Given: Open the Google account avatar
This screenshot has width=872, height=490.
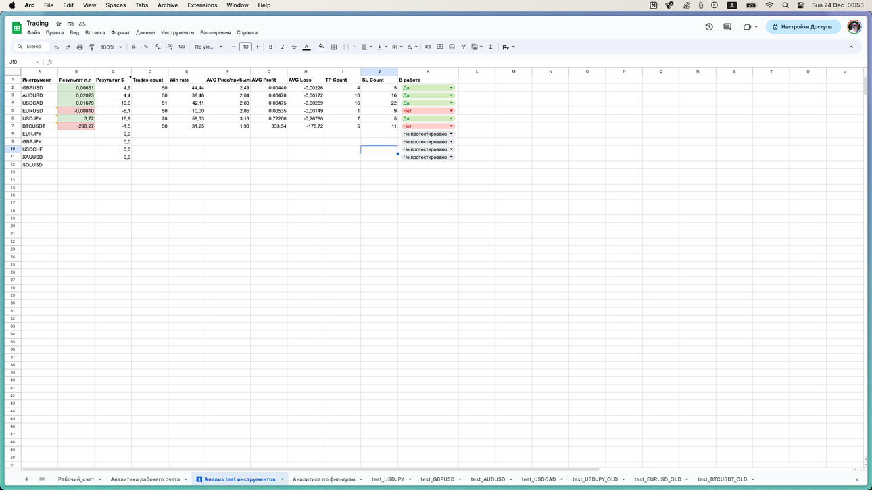Looking at the screenshot, I should 854,27.
